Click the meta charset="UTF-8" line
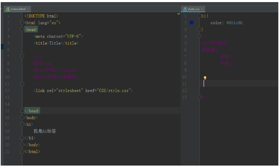The image size is (279, 168). click(58, 36)
